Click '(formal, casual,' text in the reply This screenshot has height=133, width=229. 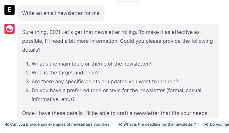184,90
